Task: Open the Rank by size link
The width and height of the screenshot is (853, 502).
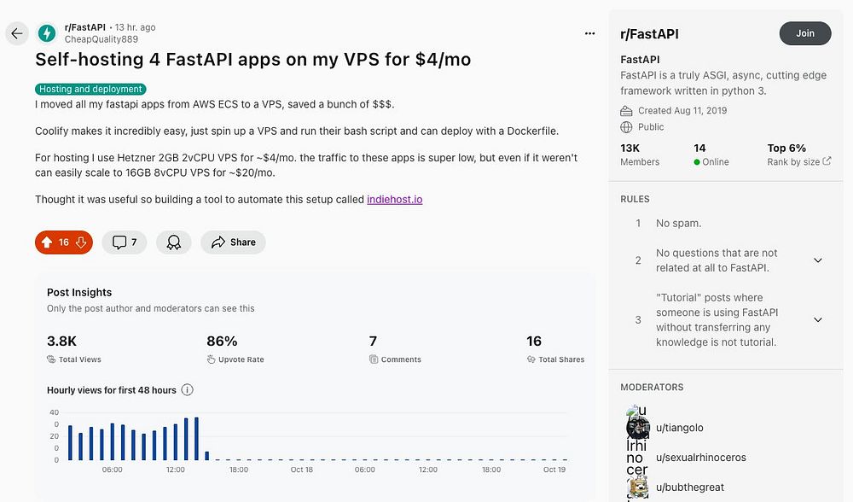Action: (x=799, y=162)
